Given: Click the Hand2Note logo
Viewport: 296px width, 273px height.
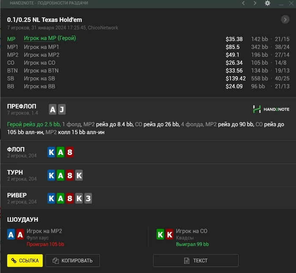Looking at the screenshot, I should point(271,109).
